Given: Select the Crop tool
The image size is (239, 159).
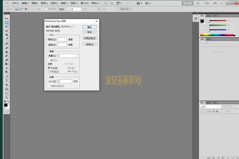Looking at the screenshot, I should pyautogui.click(x=7, y=35).
